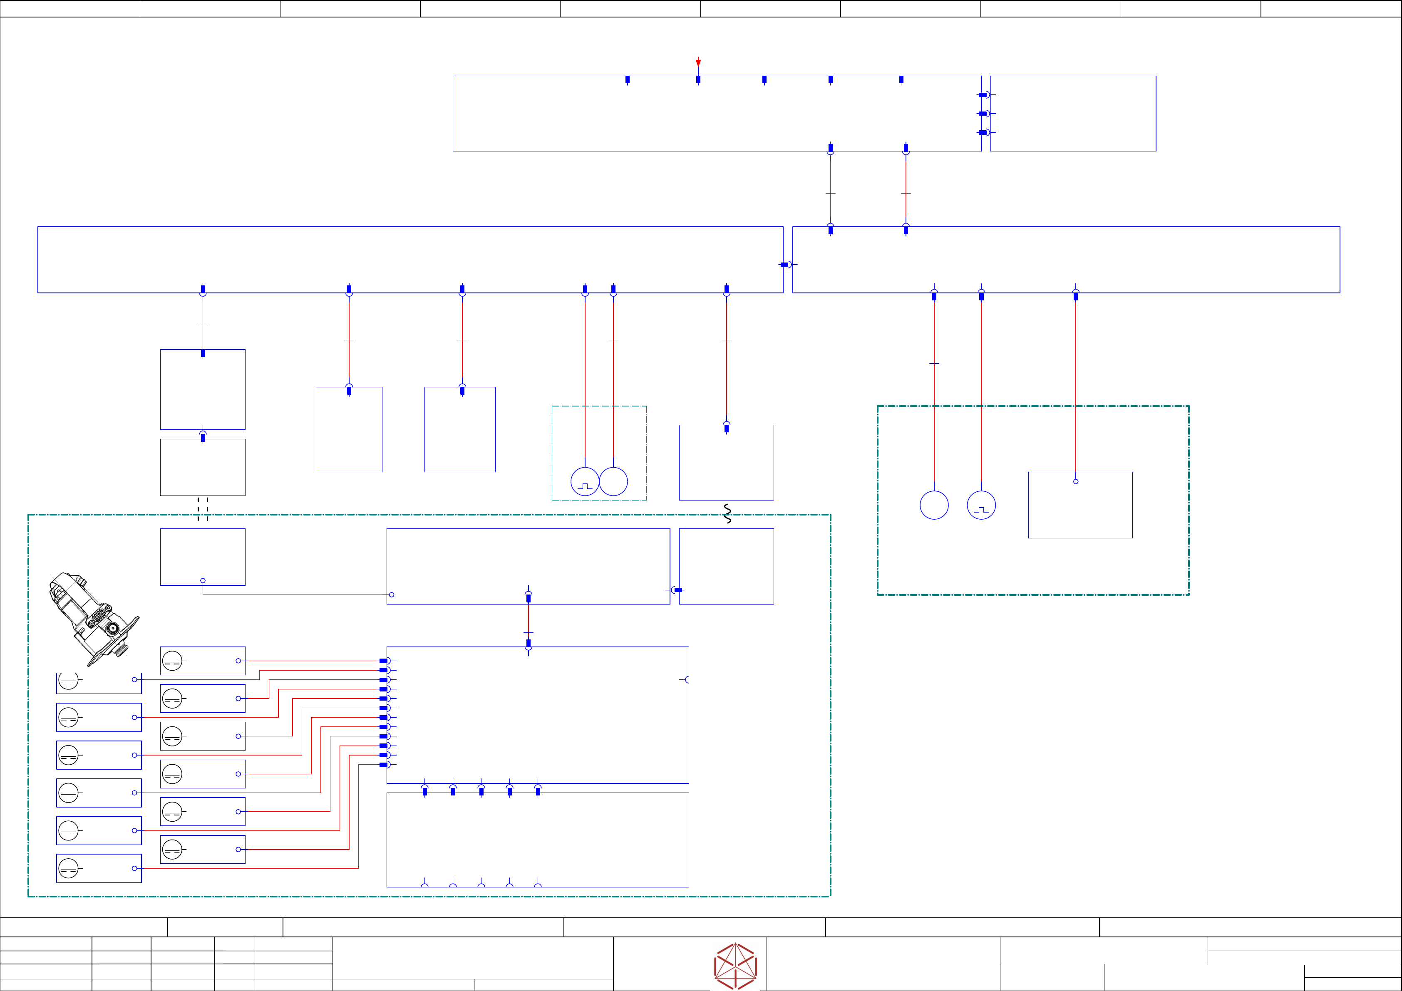The image size is (1402, 991).
Task: Click ring terminal where red wire enters upper block
Action: [392, 594]
